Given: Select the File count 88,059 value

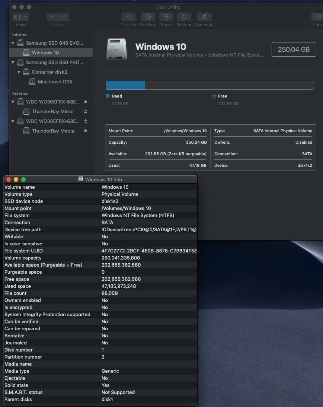Looking at the screenshot, I should [x=109, y=293].
